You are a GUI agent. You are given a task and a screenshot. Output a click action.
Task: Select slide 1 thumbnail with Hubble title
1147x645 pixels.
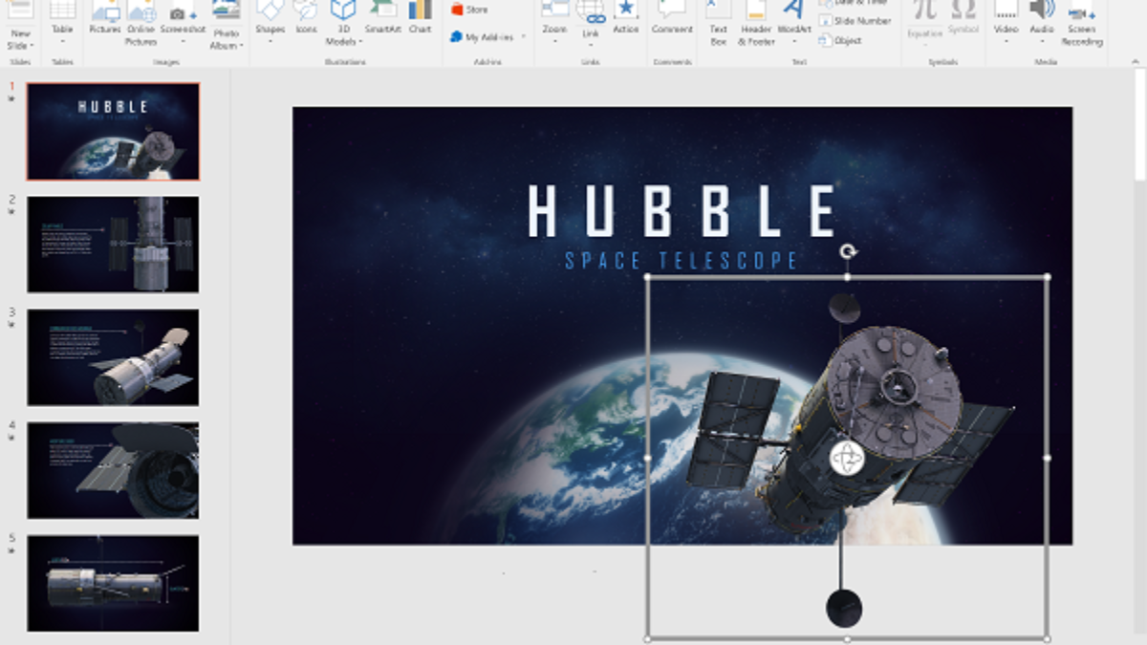(x=113, y=131)
